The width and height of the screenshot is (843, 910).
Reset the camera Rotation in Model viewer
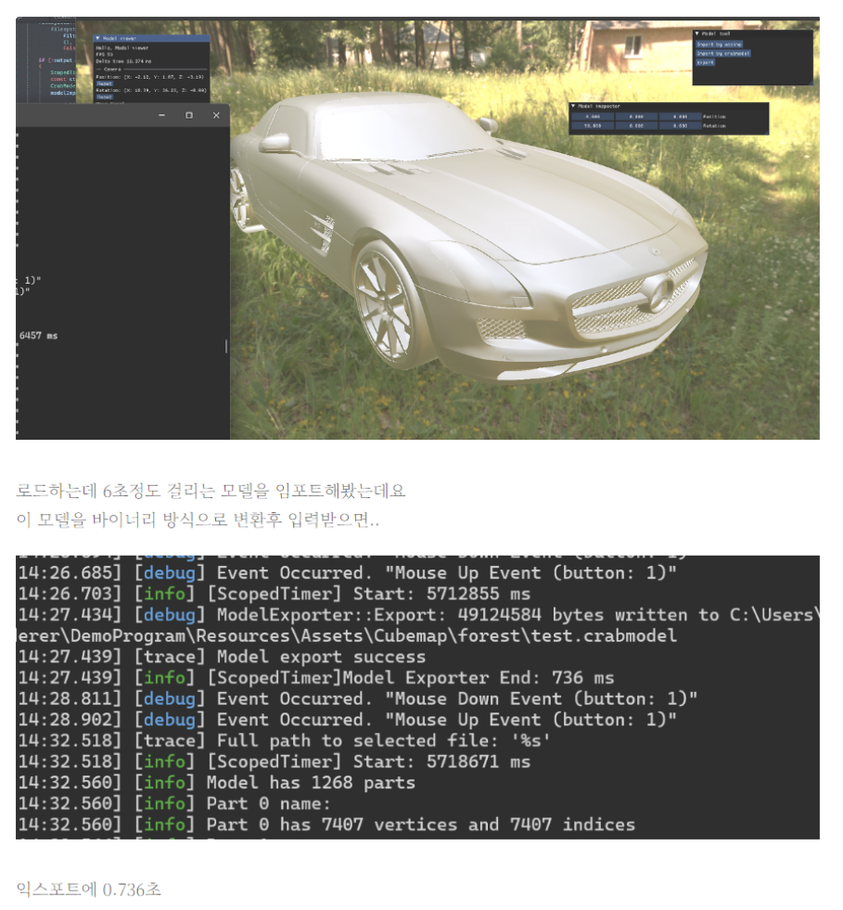coord(105,96)
